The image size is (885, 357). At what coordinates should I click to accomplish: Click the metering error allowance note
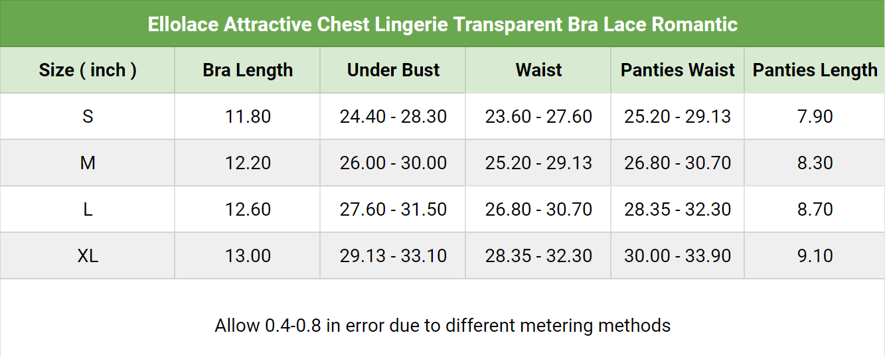pyautogui.click(x=442, y=326)
